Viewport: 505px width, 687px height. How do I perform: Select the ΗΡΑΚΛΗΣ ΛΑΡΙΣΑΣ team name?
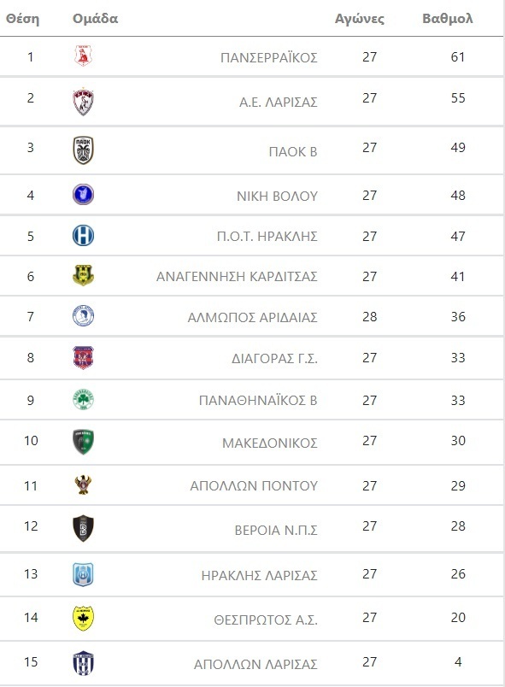[259, 575]
